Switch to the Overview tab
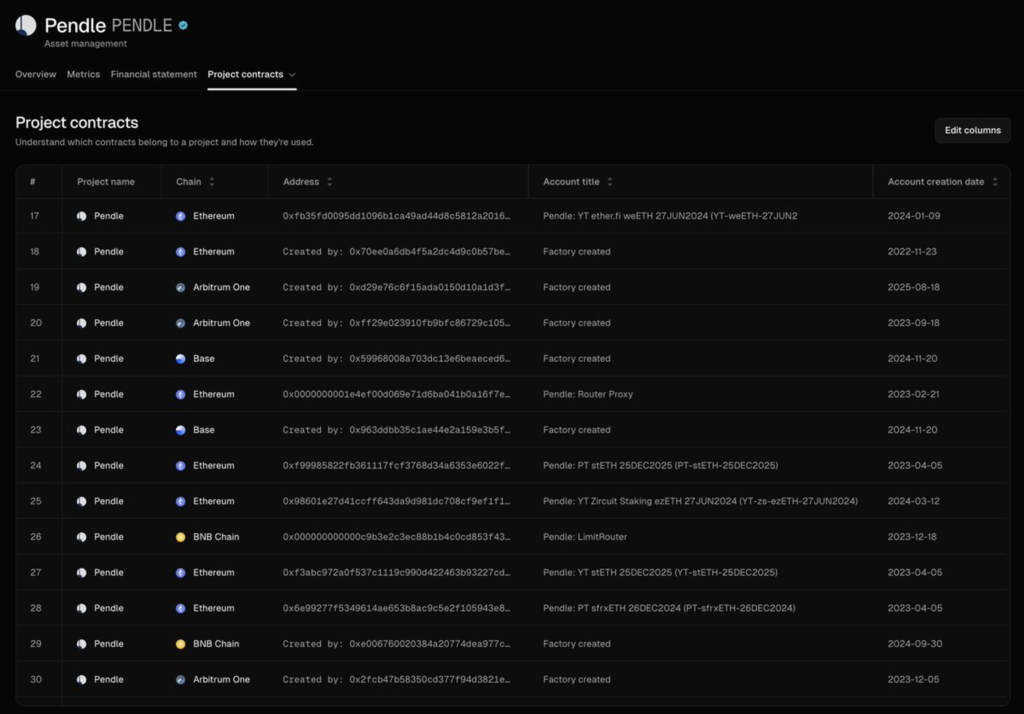Viewport: 1024px width, 714px height. pos(36,74)
